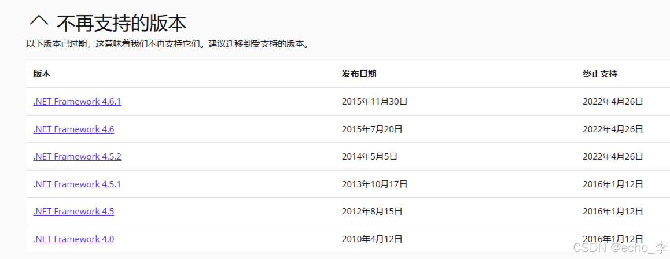Open the .NET Framework 4.6.1 link
The height and width of the screenshot is (259, 670).
pos(78,102)
